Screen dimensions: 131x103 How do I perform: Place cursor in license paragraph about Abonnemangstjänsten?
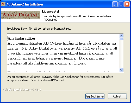coord(62,53)
